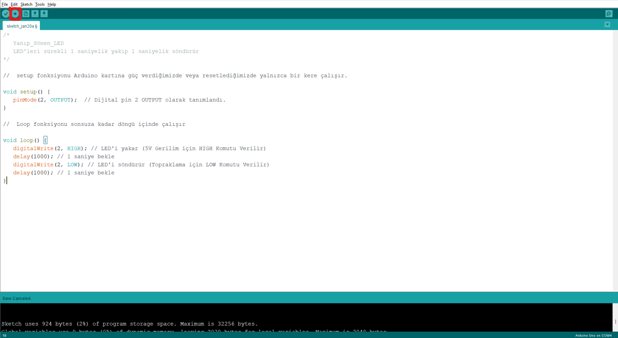This screenshot has height=338, width=618.
Task: Click the console output scrollbar
Action: (615, 321)
